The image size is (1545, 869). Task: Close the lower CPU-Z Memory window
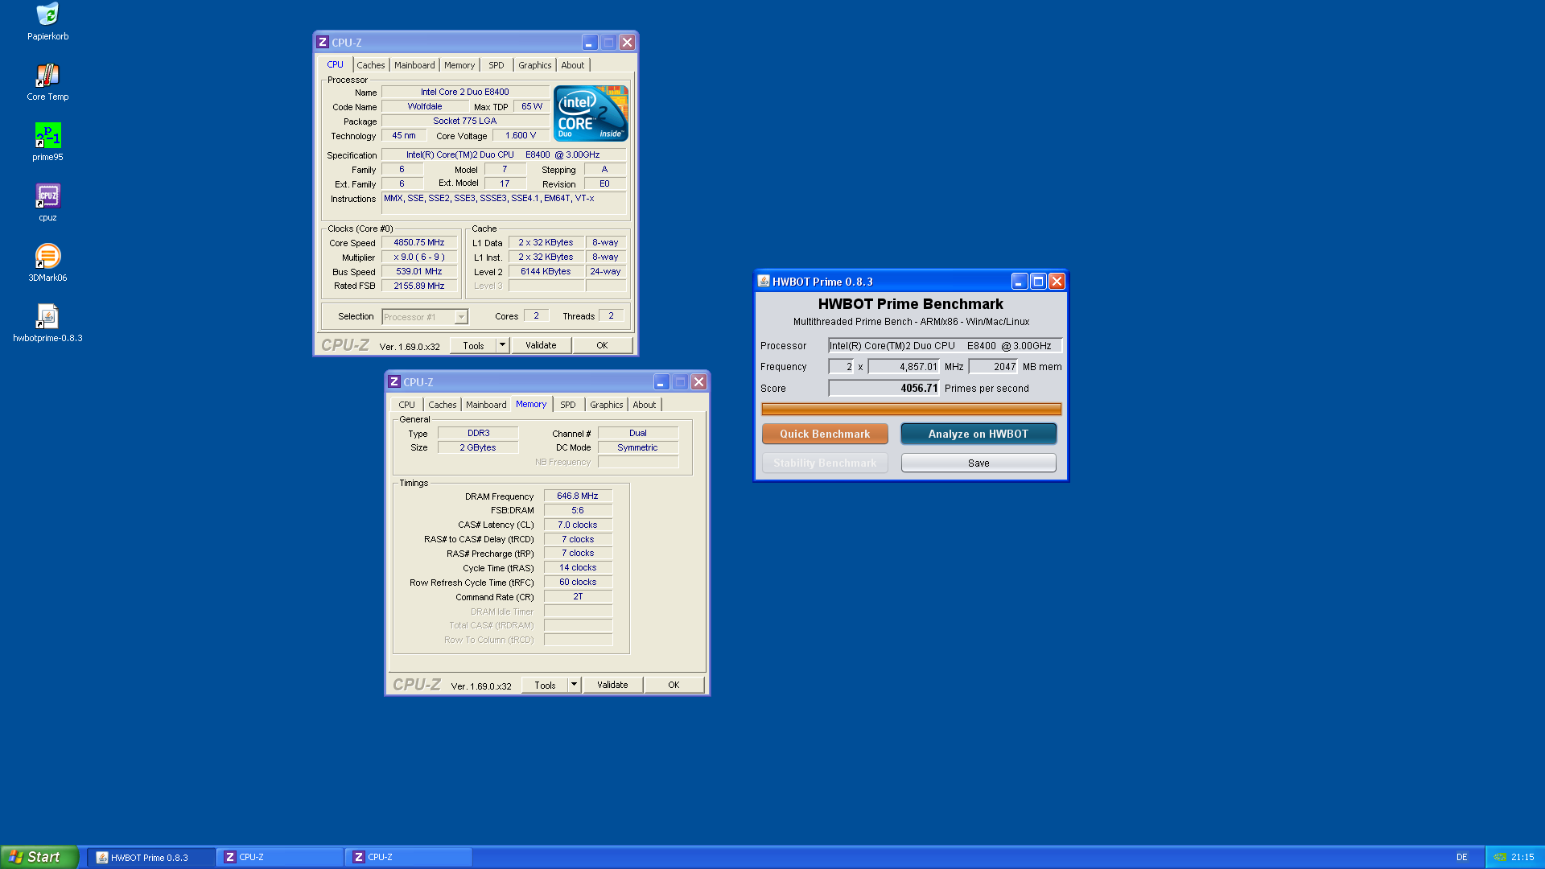pyautogui.click(x=698, y=382)
